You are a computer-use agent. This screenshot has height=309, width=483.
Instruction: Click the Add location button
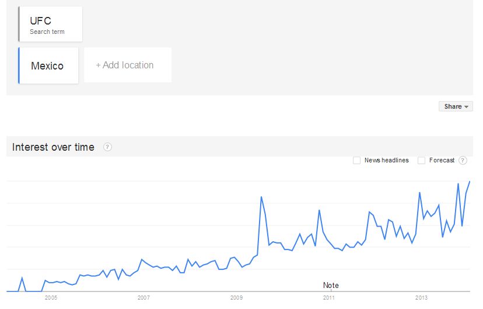point(127,65)
